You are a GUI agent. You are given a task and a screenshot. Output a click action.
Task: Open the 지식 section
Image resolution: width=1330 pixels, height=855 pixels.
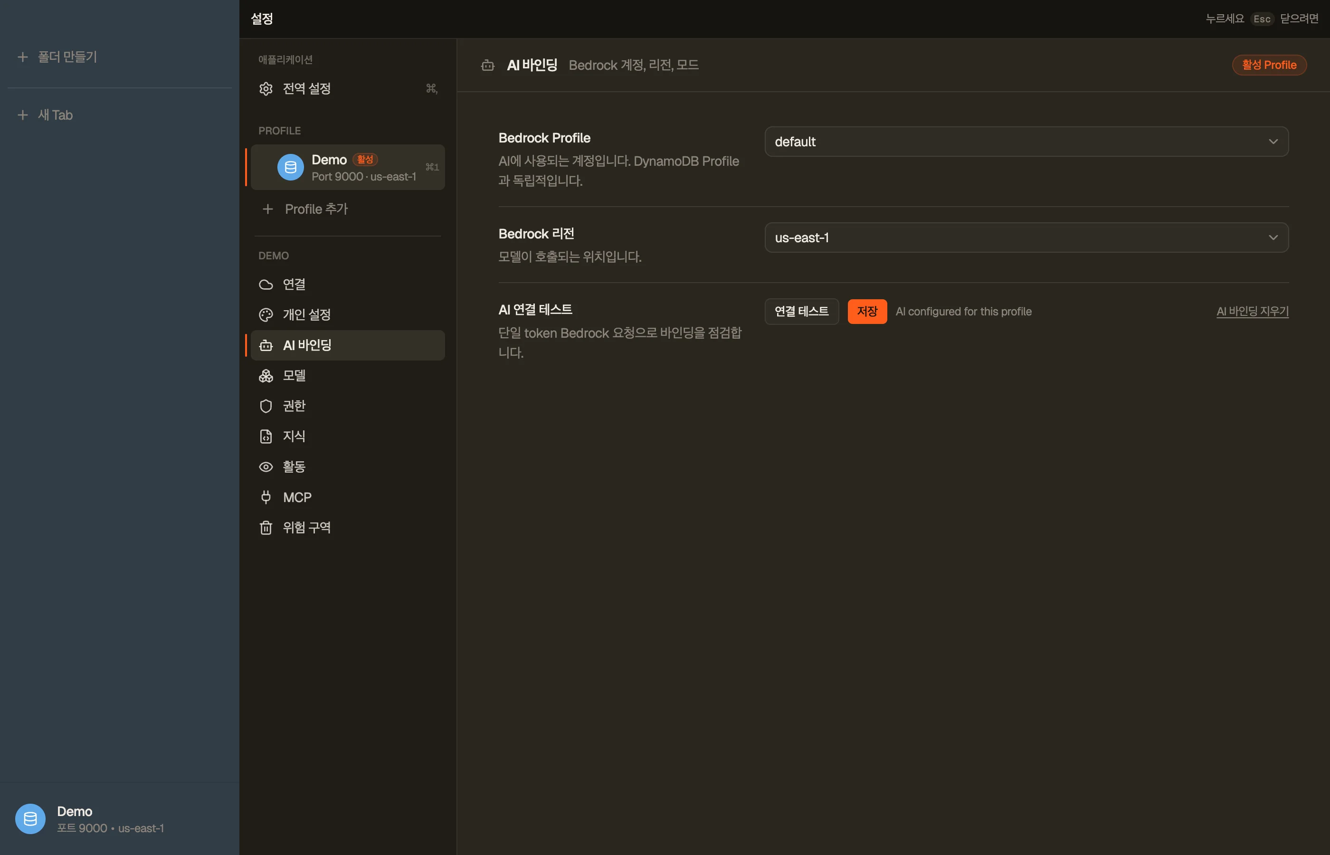[x=348, y=437]
